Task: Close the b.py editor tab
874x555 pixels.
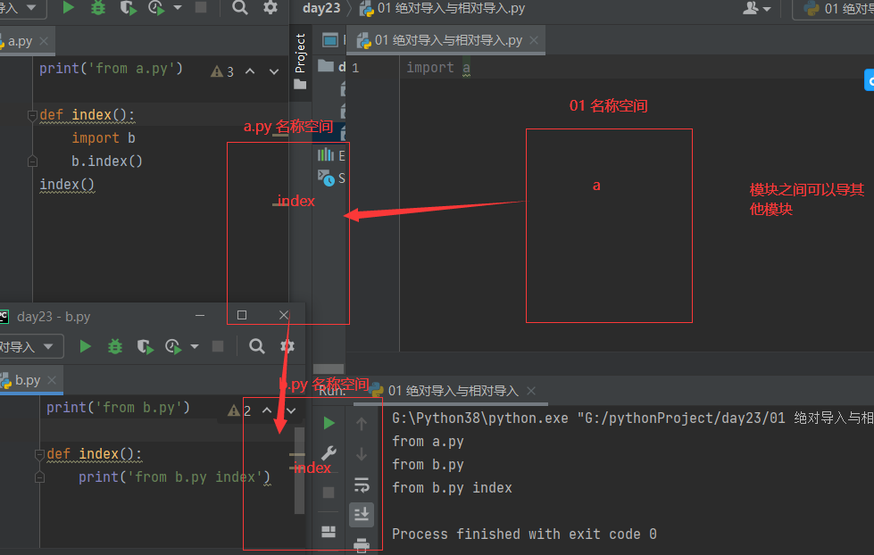Action: (52, 380)
